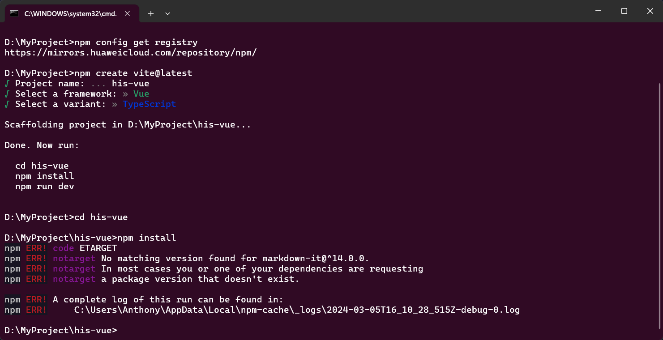
Task: Click the last D:\MyProject\his-vue> prompt line
Action: click(61, 330)
